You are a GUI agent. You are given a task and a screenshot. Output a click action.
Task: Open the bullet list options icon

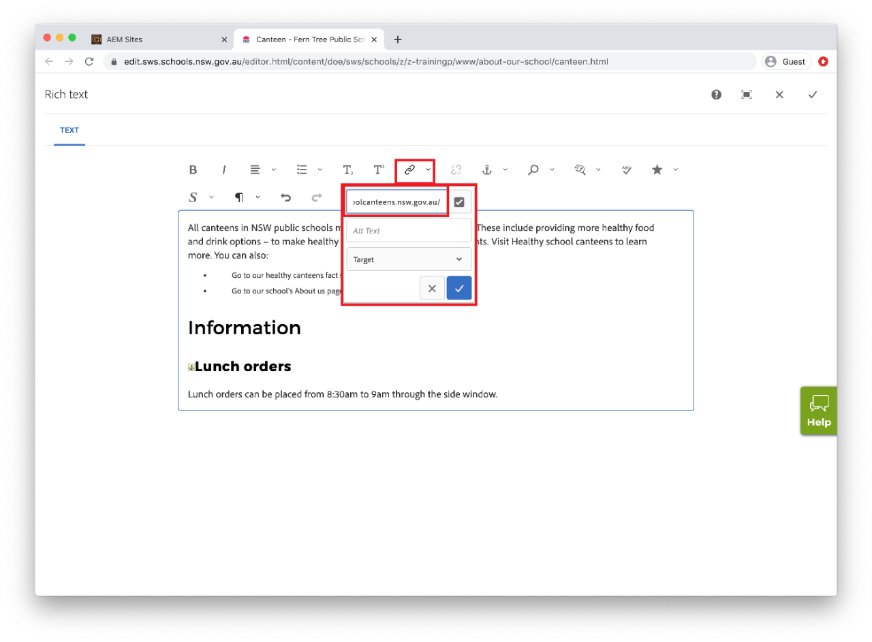click(302, 170)
